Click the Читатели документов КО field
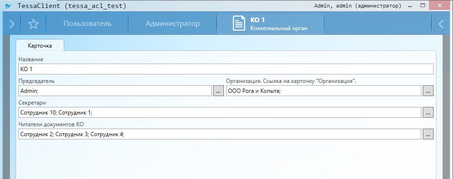 [220, 134]
